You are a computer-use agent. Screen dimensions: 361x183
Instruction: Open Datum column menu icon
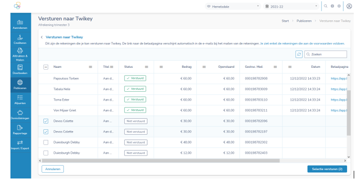tap(290, 67)
